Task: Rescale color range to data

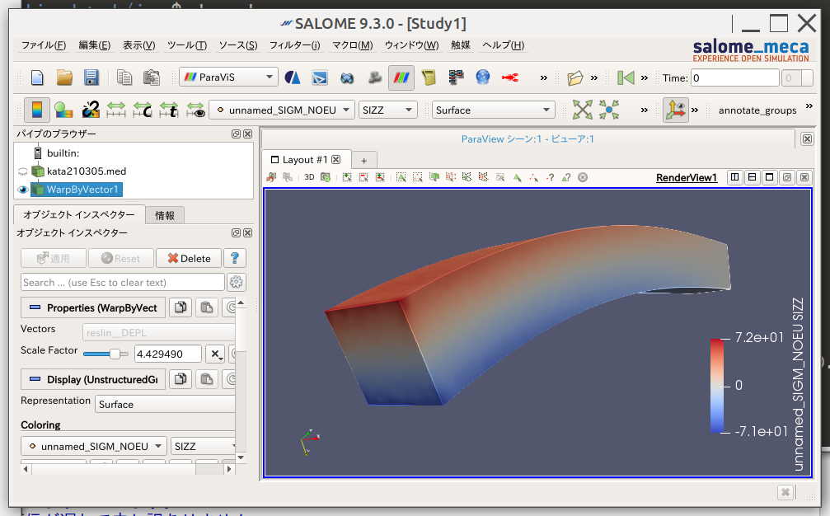Action: pyautogui.click(x=116, y=110)
